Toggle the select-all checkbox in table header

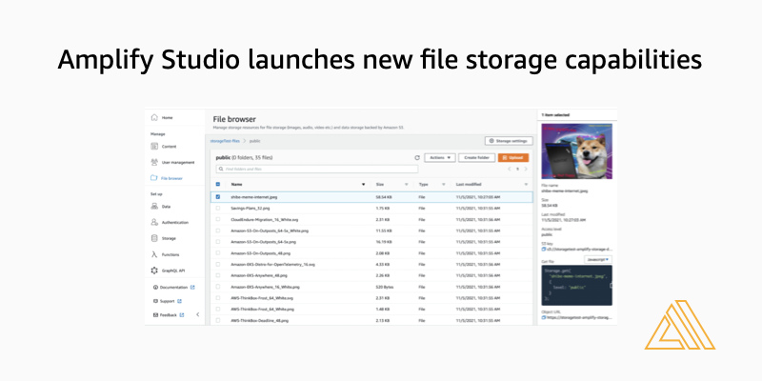click(218, 184)
